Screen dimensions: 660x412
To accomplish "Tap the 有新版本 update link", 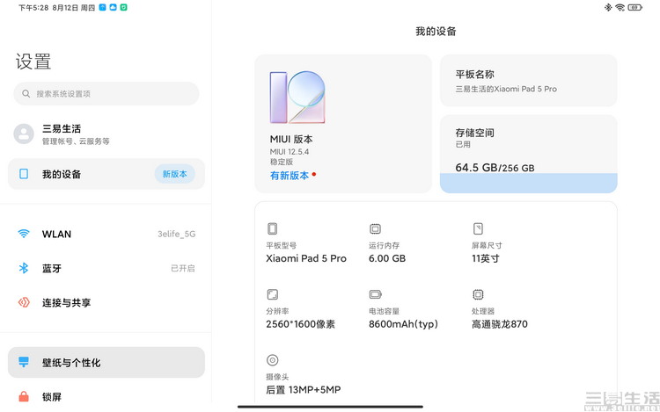I will point(290,176).
